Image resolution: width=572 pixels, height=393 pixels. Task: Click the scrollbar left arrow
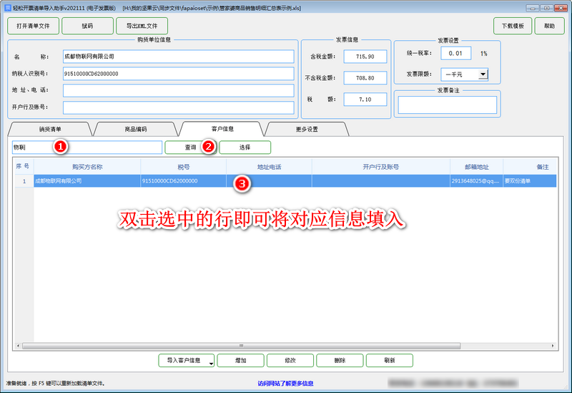pos(18,346)
